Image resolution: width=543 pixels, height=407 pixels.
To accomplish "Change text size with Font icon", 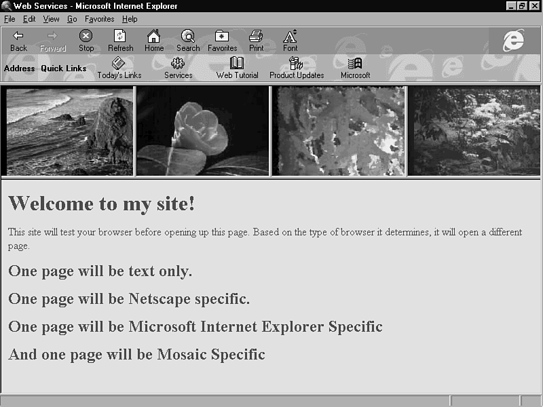I will 290,37.
